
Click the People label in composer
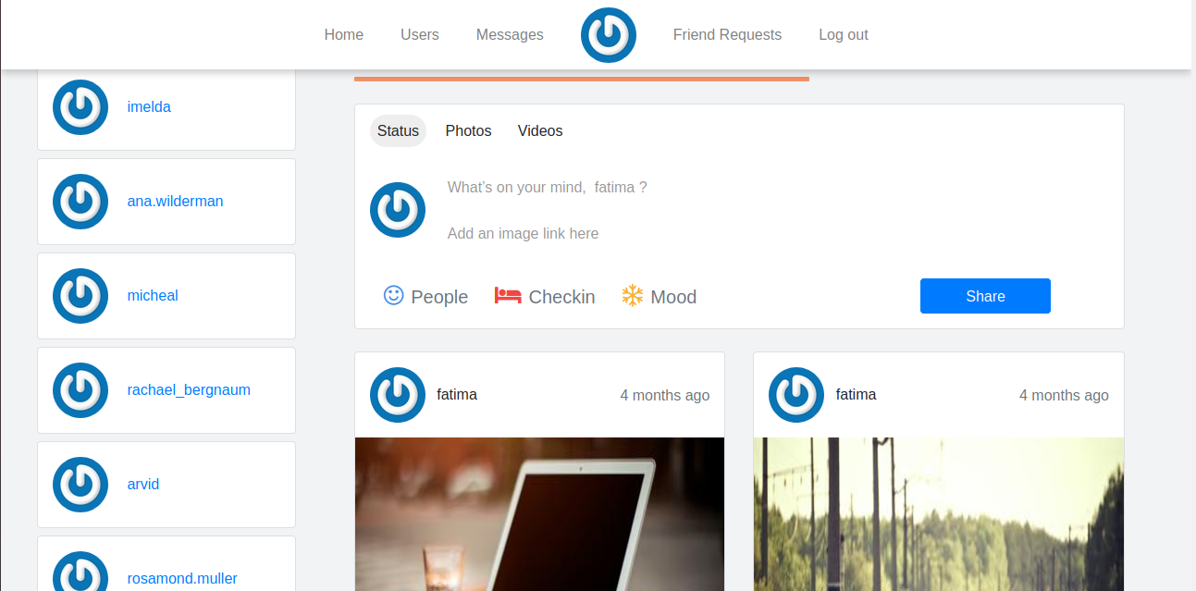(439, 297)
